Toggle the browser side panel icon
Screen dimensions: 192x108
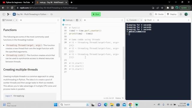[x=172, y=8]
